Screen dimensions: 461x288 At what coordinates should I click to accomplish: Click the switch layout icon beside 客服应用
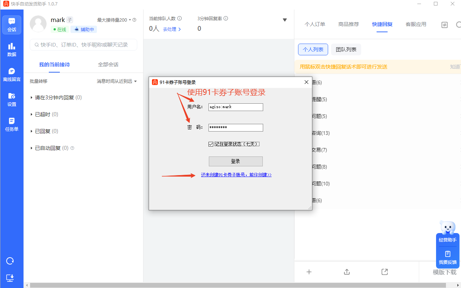tap(444, 25)
